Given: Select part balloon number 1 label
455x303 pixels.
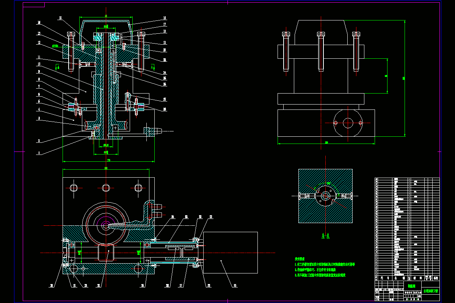Looking at the screenshot, I should click(39, 153).
